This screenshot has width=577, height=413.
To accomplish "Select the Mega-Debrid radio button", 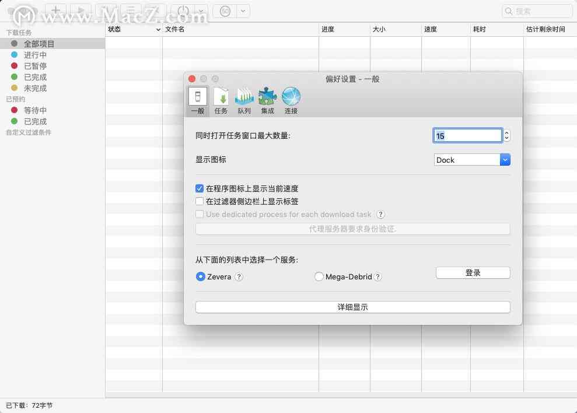I will (319, 277).
